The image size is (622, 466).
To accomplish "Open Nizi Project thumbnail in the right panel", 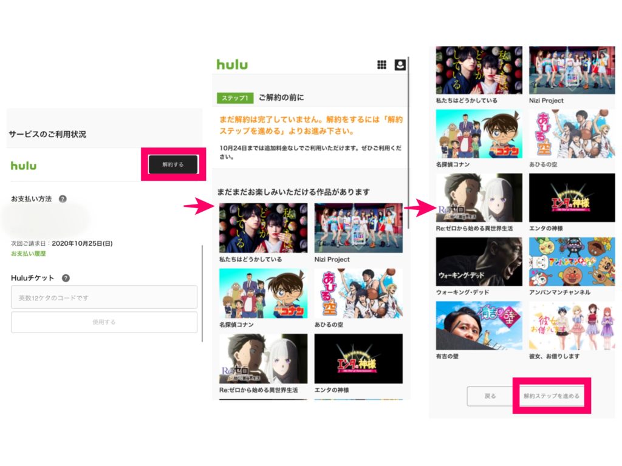I will 572,70.
